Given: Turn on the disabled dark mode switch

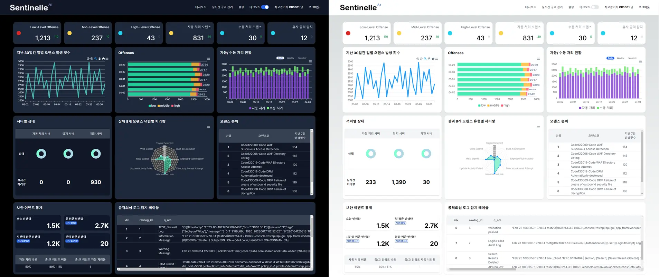Looking at the screenshot, I should pos(595,7).
